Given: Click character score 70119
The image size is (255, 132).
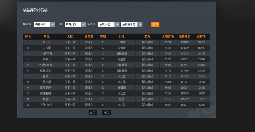Looking at the screenshot, I should [x=168, y=99].
